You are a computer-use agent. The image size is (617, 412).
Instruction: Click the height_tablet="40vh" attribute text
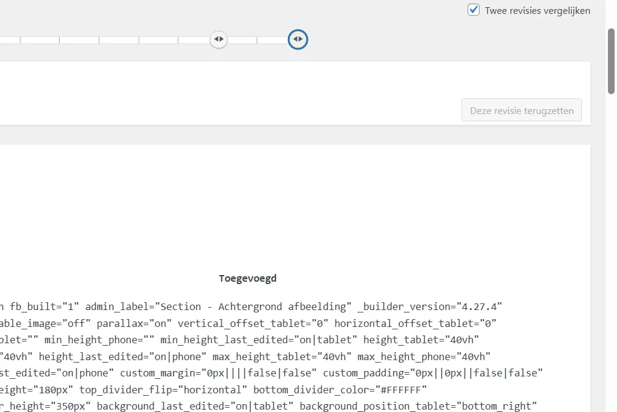click(421, 340)
